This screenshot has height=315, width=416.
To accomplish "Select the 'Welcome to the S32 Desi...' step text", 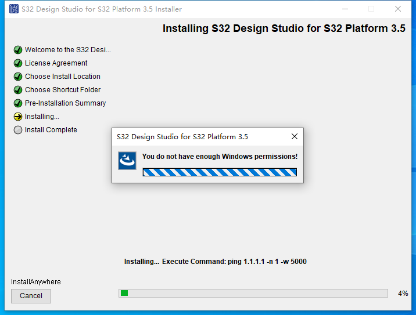I will (x=68, y=50).
